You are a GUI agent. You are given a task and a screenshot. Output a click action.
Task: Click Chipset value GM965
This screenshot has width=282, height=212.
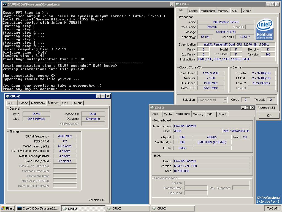click(x=212, y=137)
